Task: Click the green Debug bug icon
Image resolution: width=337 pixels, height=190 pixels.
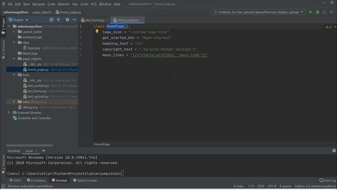Action: click(x=318, y=12)
